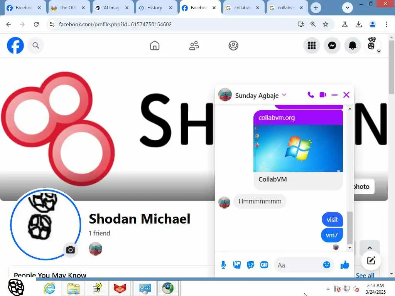Open Chrome profile icon
This screenshot has width=395, height=296.
[373, 24]
